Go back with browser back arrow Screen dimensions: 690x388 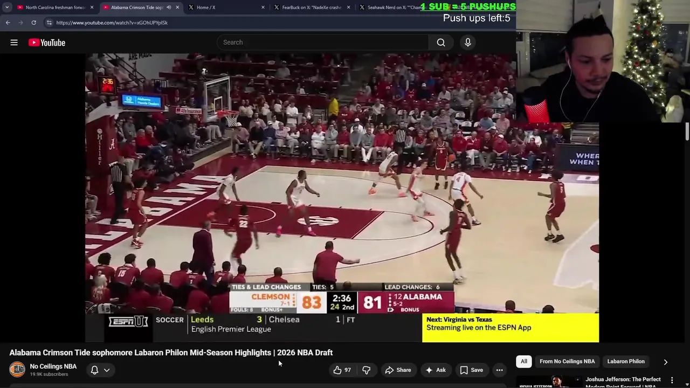(8, 23)
